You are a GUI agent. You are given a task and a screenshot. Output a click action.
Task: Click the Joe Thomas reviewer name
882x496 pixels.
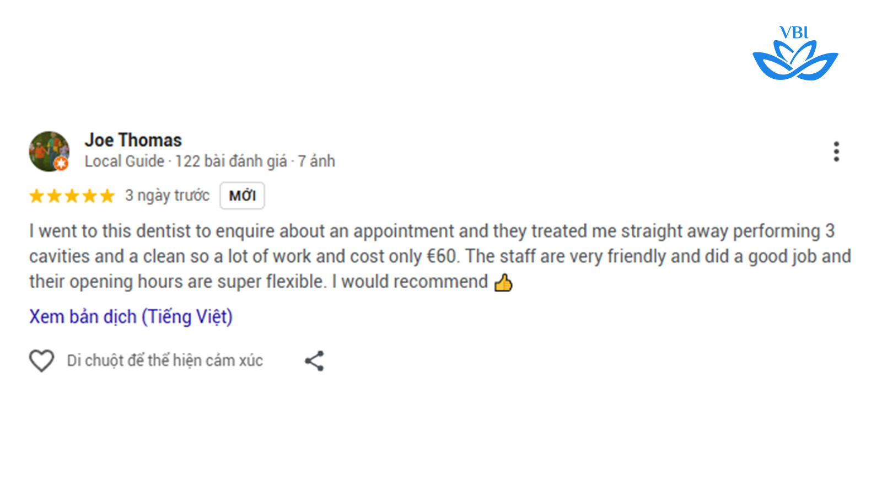[x=133, y=141]
